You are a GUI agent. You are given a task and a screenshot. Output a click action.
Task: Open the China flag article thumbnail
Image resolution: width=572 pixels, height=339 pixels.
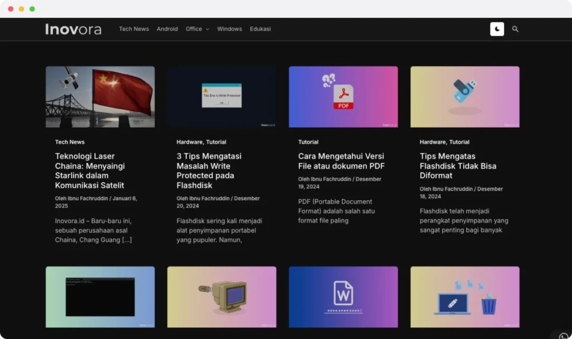click(100, 97)
